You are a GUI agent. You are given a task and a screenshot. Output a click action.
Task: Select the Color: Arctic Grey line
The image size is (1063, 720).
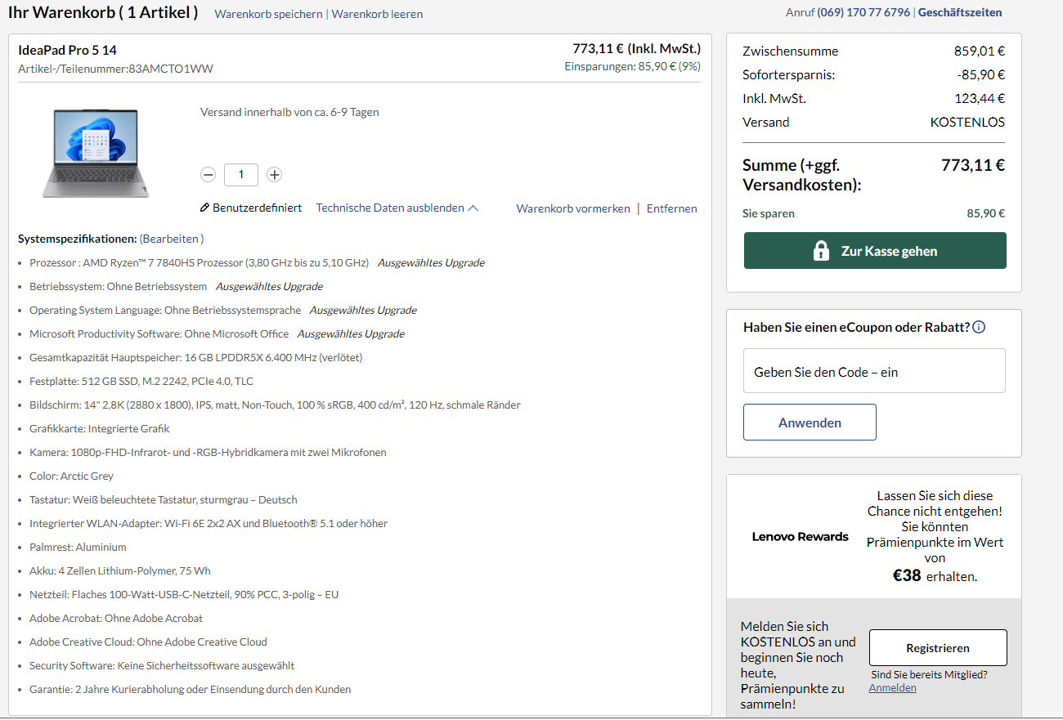71,476
